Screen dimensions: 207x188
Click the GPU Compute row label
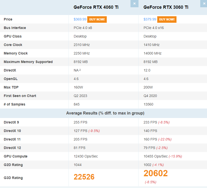(x=13, y=156)
